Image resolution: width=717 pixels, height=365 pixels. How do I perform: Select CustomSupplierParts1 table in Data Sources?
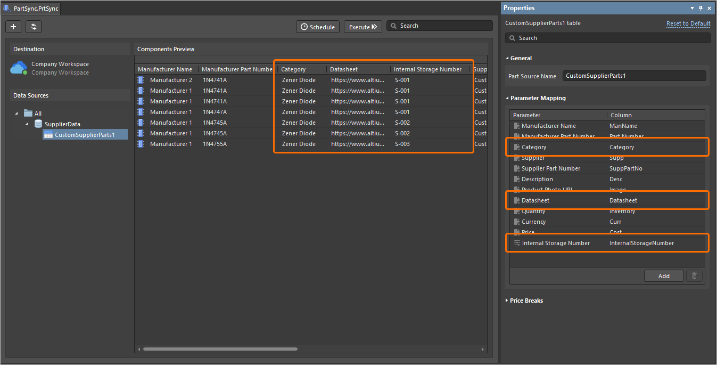[x=85, y=135]
